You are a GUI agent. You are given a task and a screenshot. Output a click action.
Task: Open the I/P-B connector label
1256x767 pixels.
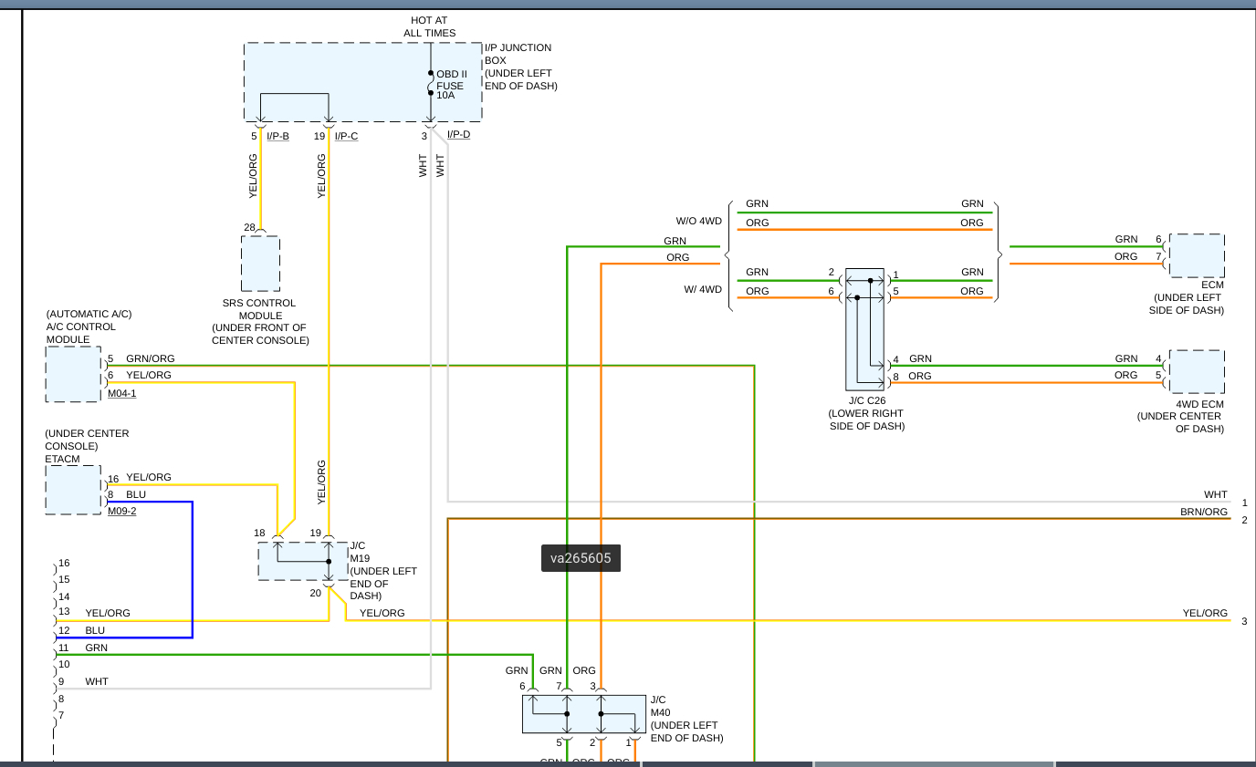[x=277, y=136]
